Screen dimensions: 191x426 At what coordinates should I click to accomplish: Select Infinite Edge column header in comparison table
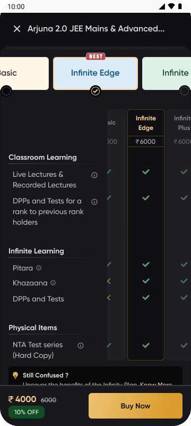[x=146, y=123]
